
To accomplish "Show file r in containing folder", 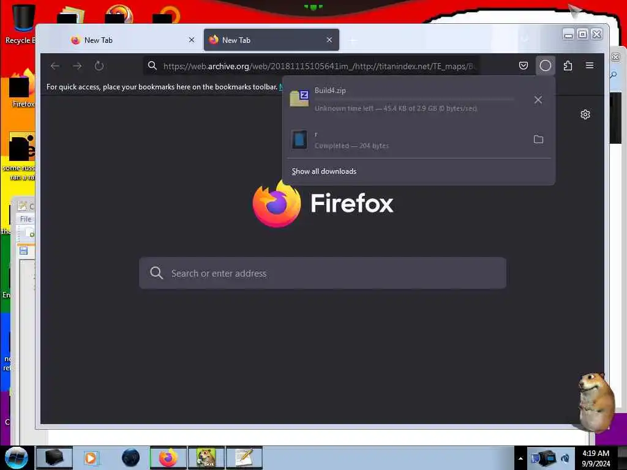I will point(538,140).
